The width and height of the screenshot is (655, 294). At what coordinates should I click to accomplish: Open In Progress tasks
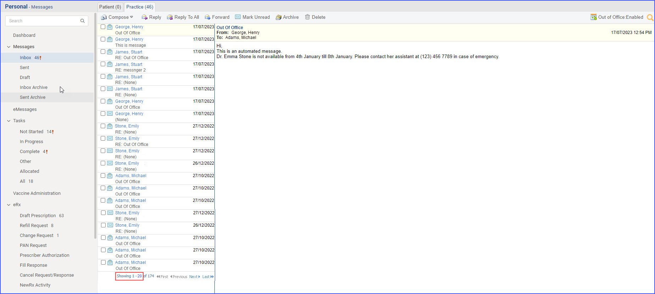[32, 142]
